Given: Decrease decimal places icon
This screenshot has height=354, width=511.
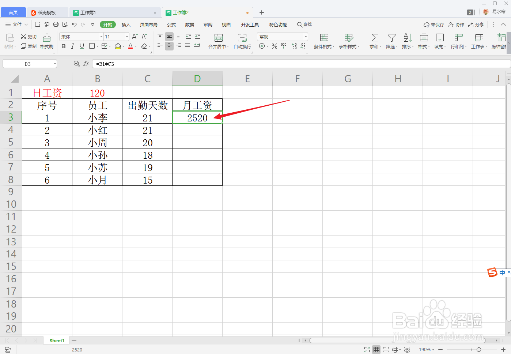Looking at the screenshot, I should (303, 46).
